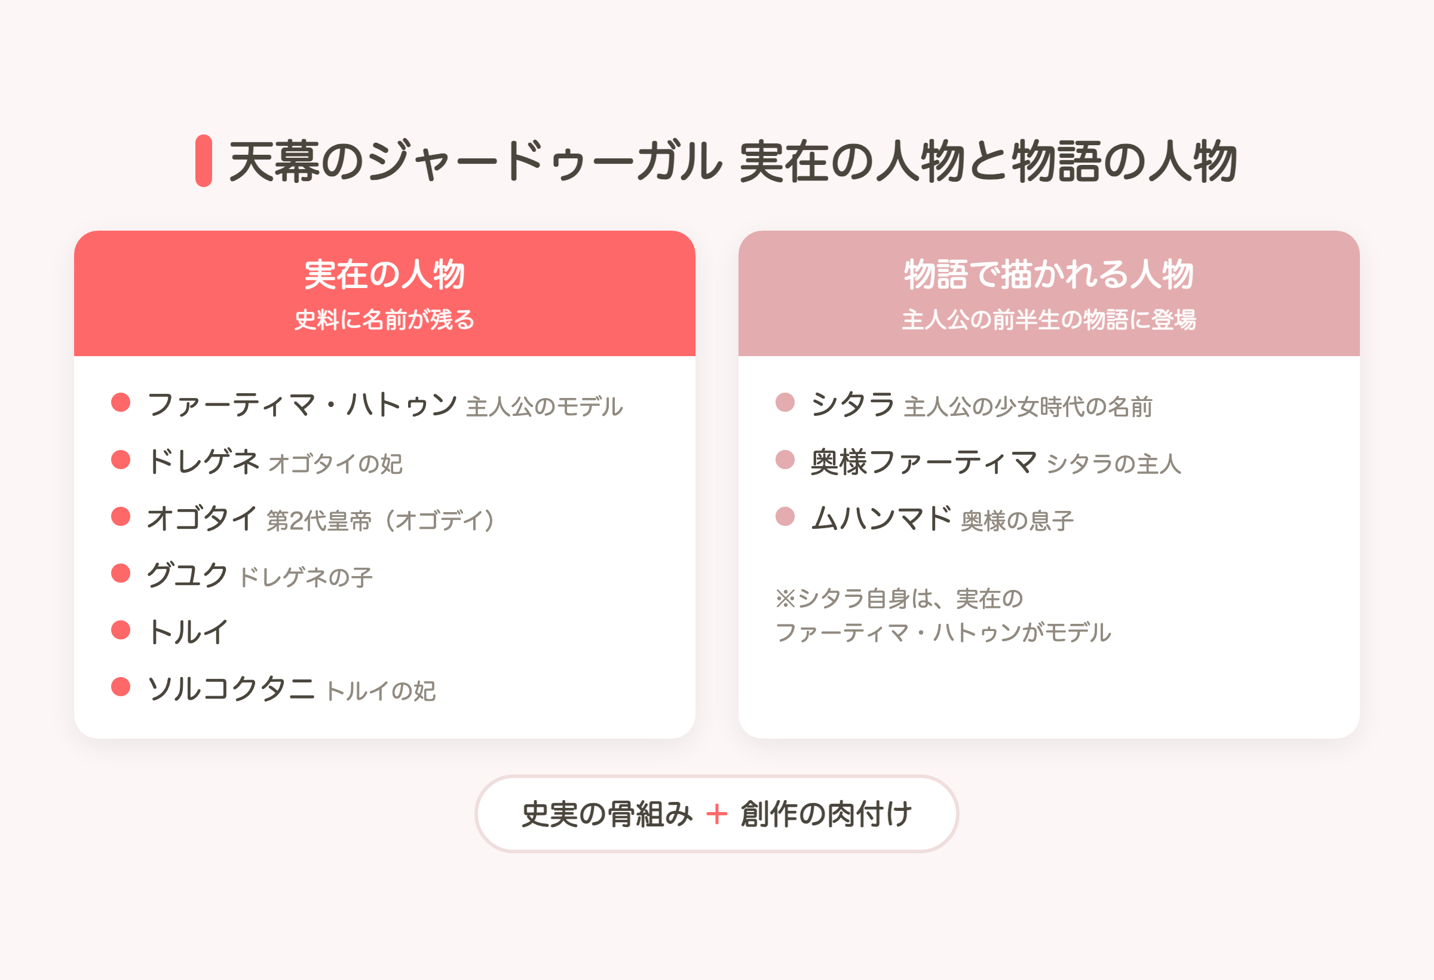Click the red bullet beside グユク
This screenshot has width=1434, height=980.
pyautogui.click(x=121, y=573)
